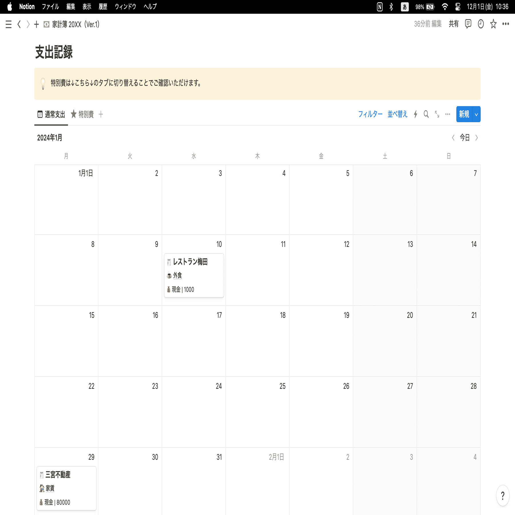Click the 2月1日 date cell label
The height and width of the screenshot is (515, 515).
click(x=276, y=457)
